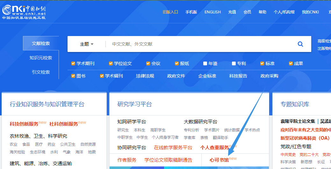This screenshot has height=169, width=331.
Task: Click the 统计数据 link
Action: 232,130
